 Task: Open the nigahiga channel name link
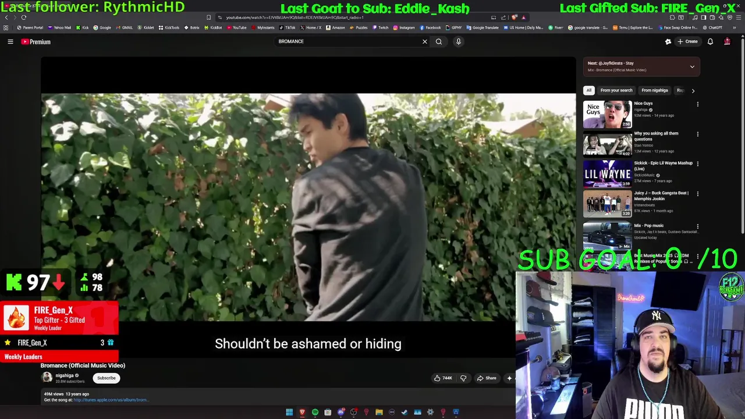(65, 376)
